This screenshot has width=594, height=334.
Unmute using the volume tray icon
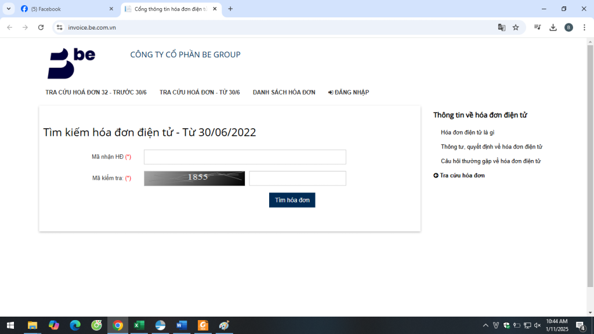(x=538, y=325)
